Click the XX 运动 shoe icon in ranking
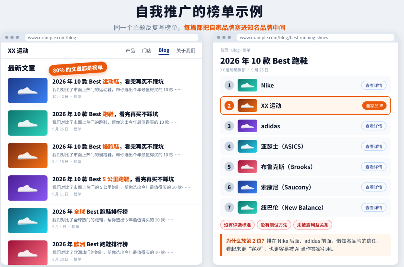404x267 pixels. click(x=247, y=106)
